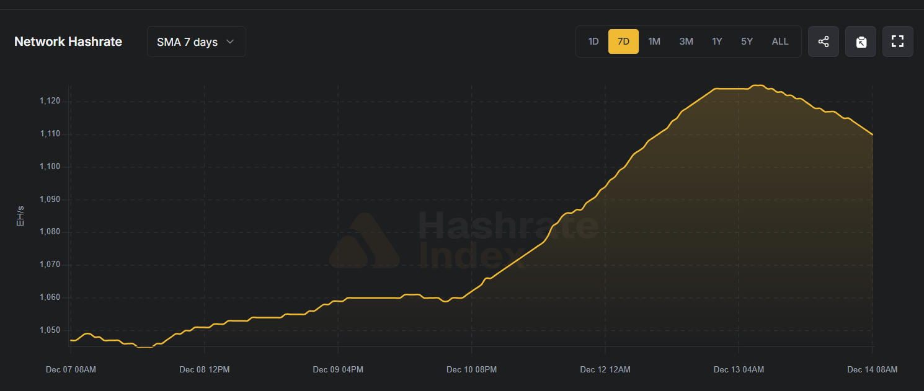Click the EH/s y-axis unit label
924x391 pixels.
[20, 216]
